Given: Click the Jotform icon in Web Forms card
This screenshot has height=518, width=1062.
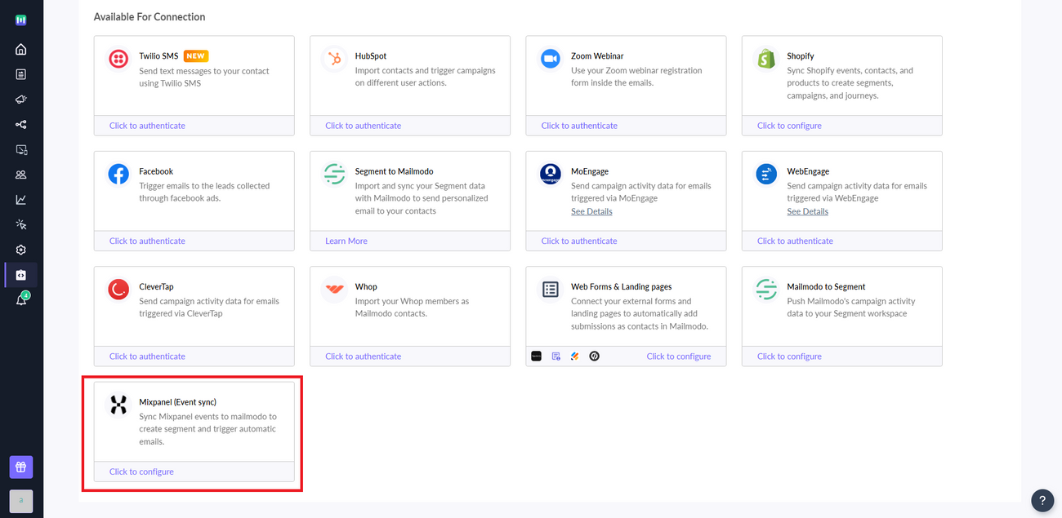Looking at the screenshot, I should point(575,356).
